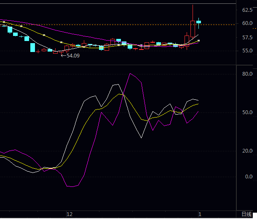Click the 0.0 indicator axis label

(249, 177)
